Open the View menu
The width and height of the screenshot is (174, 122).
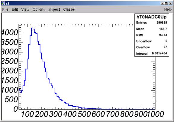(x=25, y=9)
